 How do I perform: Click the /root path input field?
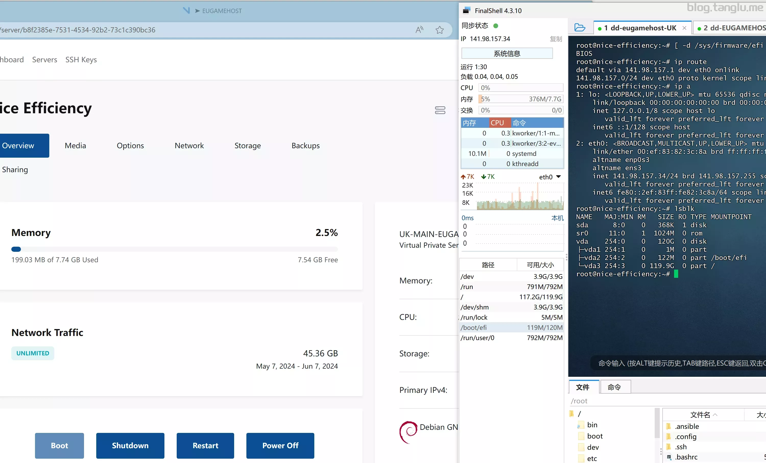coord(667,401)
